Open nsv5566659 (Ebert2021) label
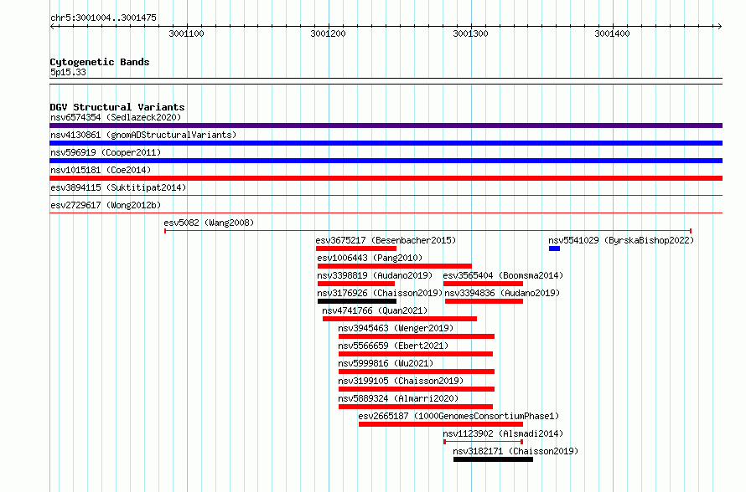This screenshot has width=746, height=492. 393,346
